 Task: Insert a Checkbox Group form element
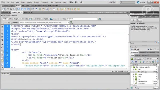[22, 9]
